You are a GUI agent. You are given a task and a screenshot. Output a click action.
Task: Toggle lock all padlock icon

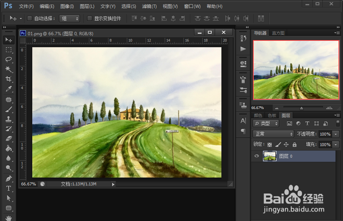coord(295,145)
